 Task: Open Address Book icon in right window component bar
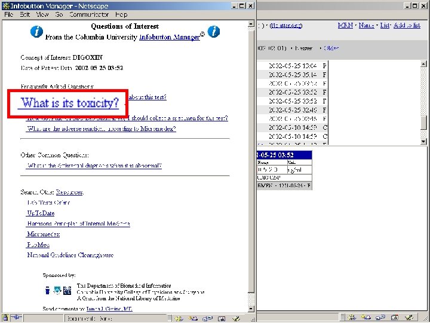[394, 318]
